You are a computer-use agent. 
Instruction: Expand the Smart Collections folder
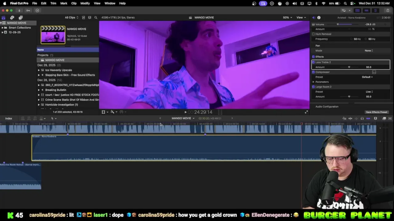2,28
